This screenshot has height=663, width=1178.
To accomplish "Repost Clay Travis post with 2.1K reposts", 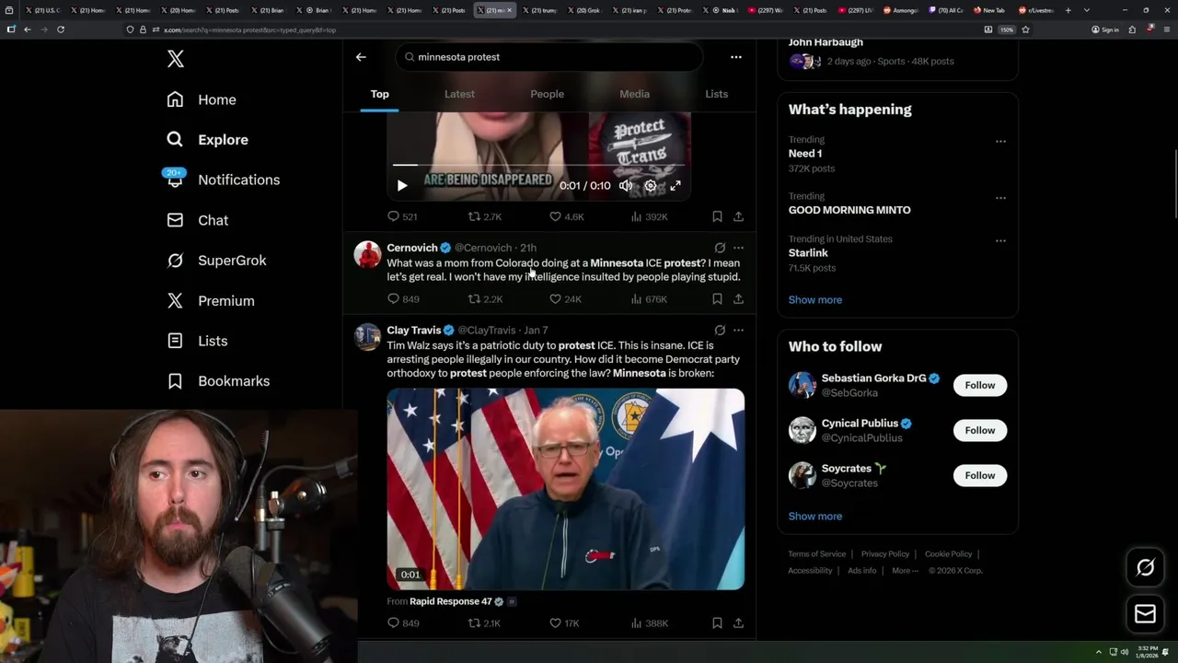I will pos(484,623).
